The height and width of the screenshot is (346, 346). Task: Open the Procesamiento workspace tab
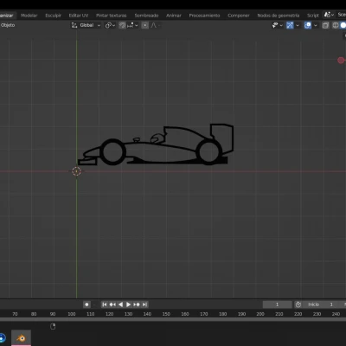pyautogui.click(x=204, y=16)
